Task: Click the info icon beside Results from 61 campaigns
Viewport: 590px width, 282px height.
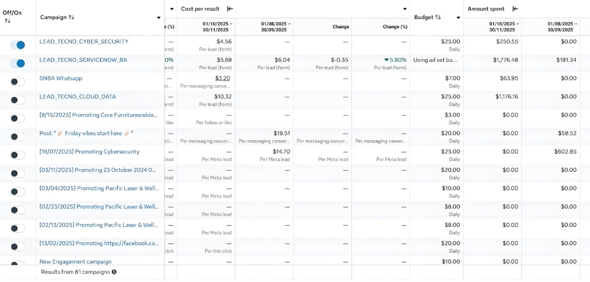Action: coord(114,272)
